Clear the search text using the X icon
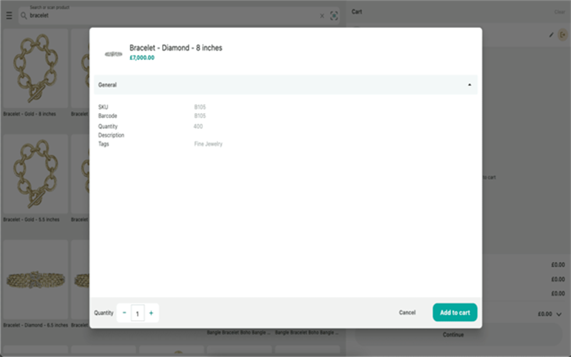The height and width of the screenshot is (357, 571). tap(322, 15)
